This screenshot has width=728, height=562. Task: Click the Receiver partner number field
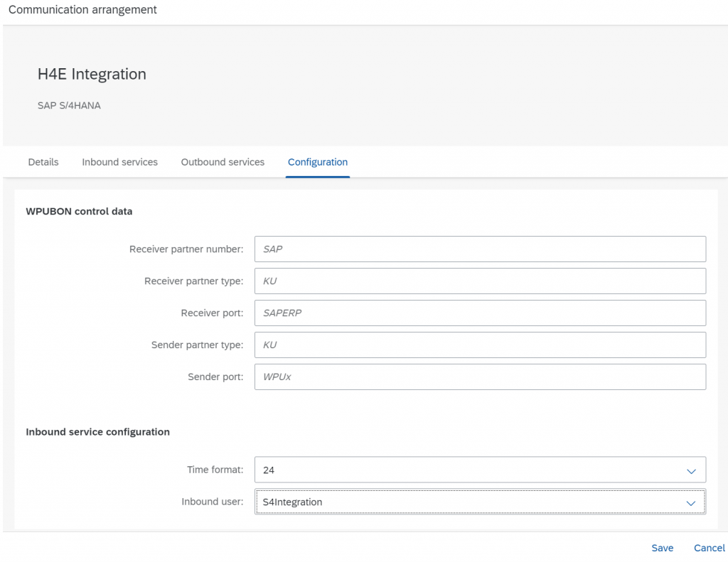tap(480, 249)
